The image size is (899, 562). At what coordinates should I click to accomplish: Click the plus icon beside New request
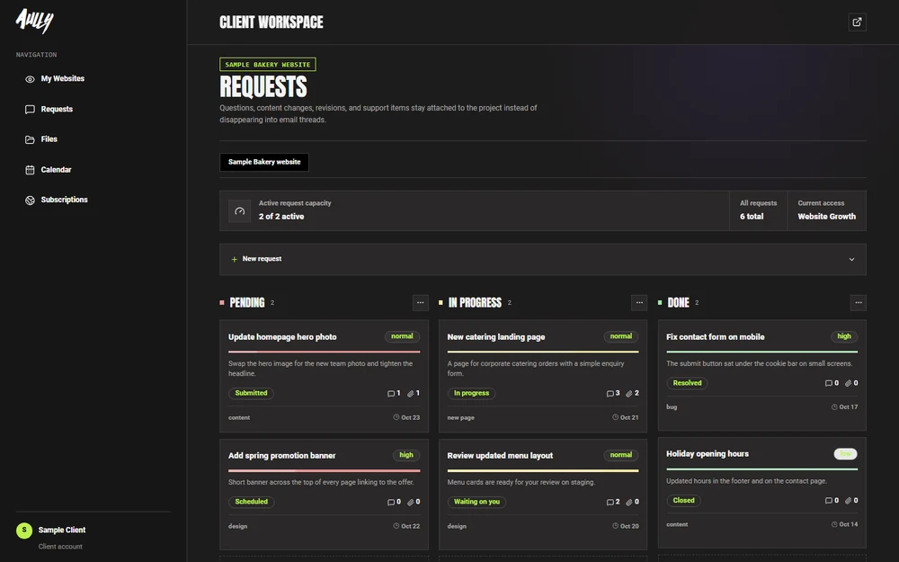(x=234, y=259)
